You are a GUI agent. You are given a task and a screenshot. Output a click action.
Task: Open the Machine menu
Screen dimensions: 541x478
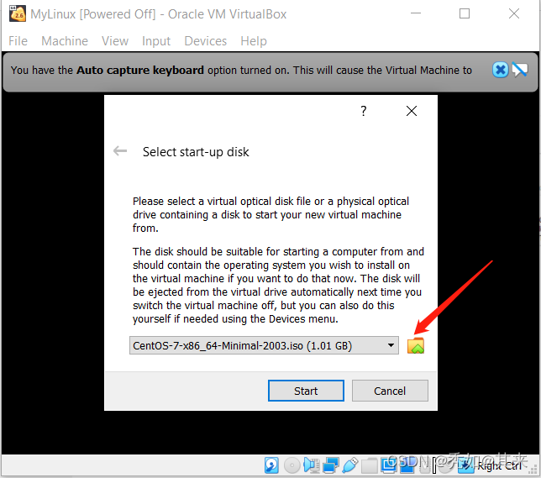point(65,41)
